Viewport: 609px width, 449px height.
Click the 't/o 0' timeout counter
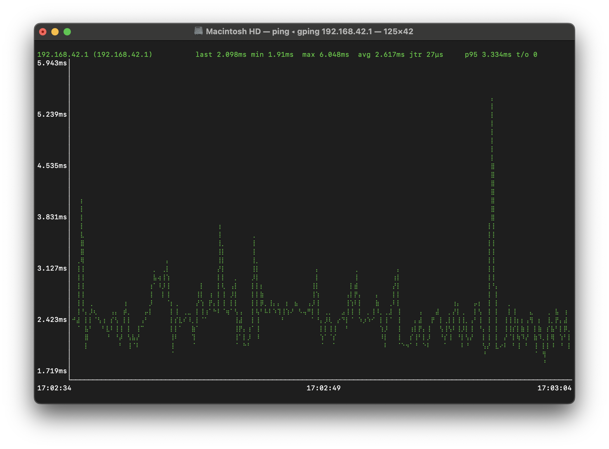pos(527,54)
